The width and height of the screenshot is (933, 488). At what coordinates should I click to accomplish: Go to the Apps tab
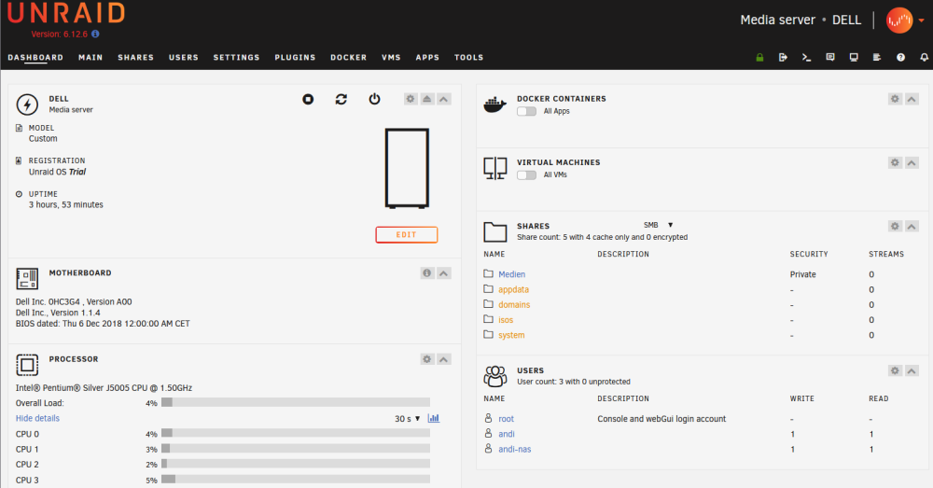427,57
